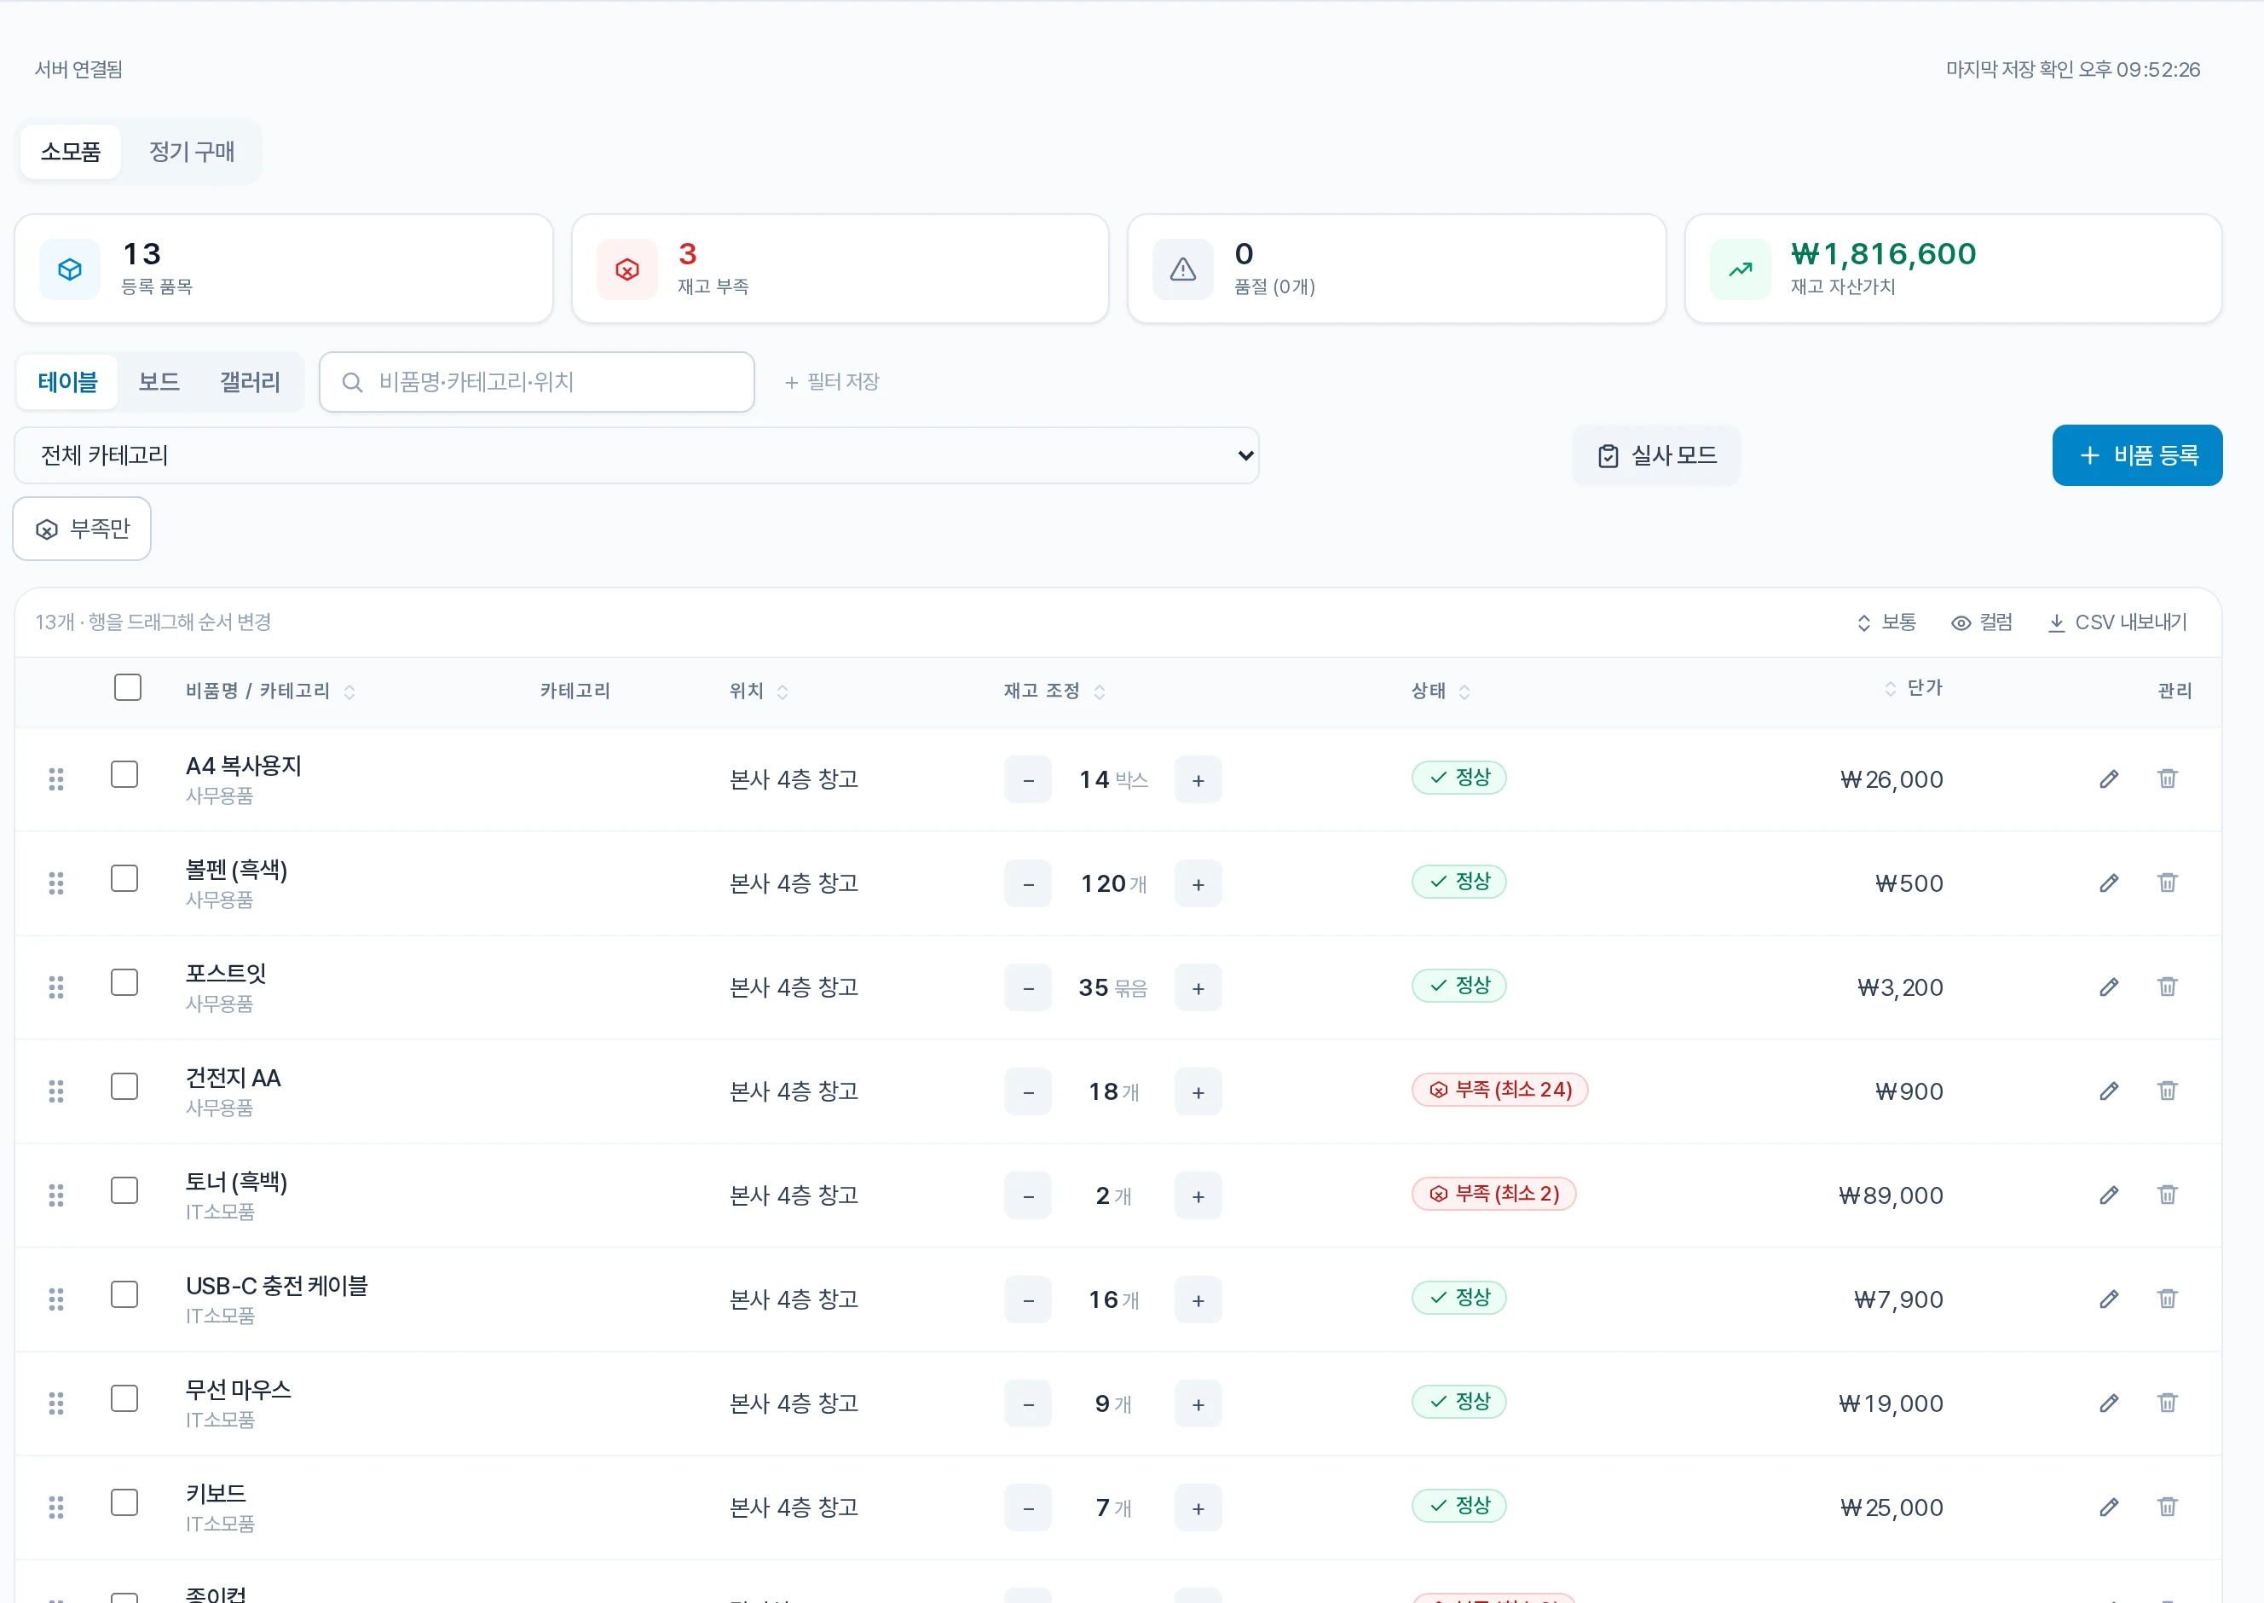This screenshot has height=1603, width=2264.
Task: Click pencil edit icon for 볼펜 (흑색)
Action: (2109, 883)
